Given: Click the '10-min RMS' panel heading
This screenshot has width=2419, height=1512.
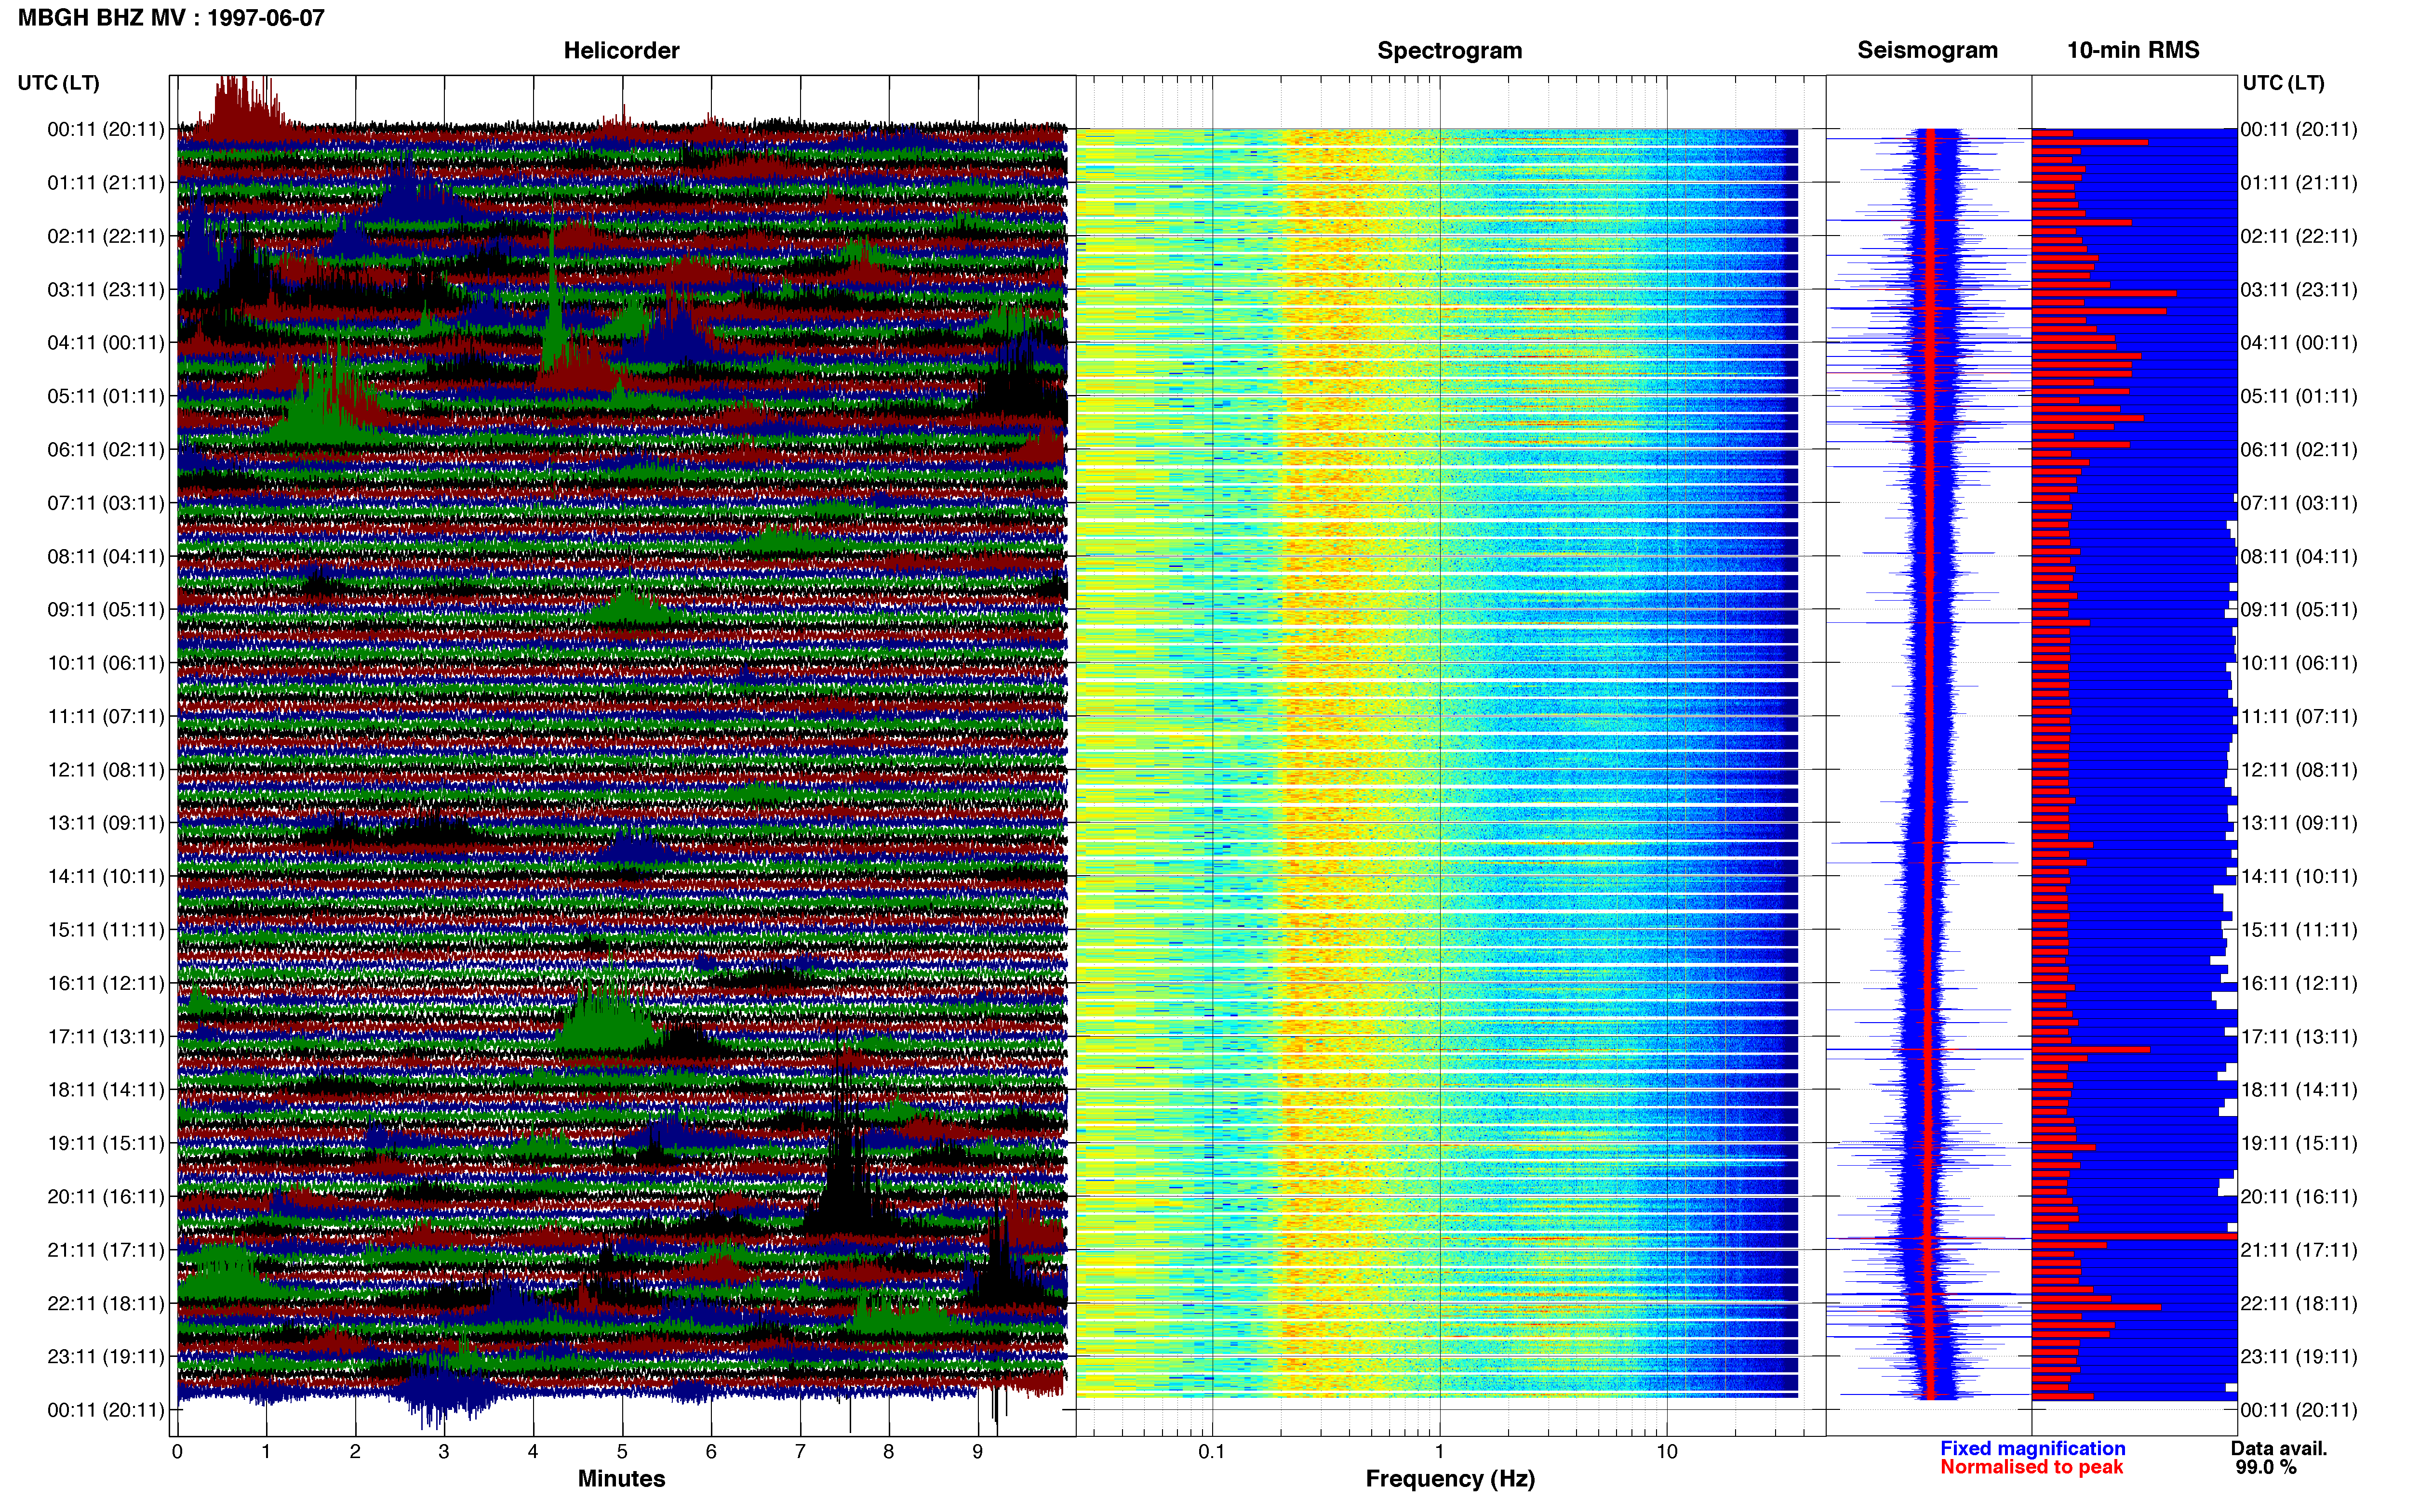Looking at the screenshot, I should 2133,50.
